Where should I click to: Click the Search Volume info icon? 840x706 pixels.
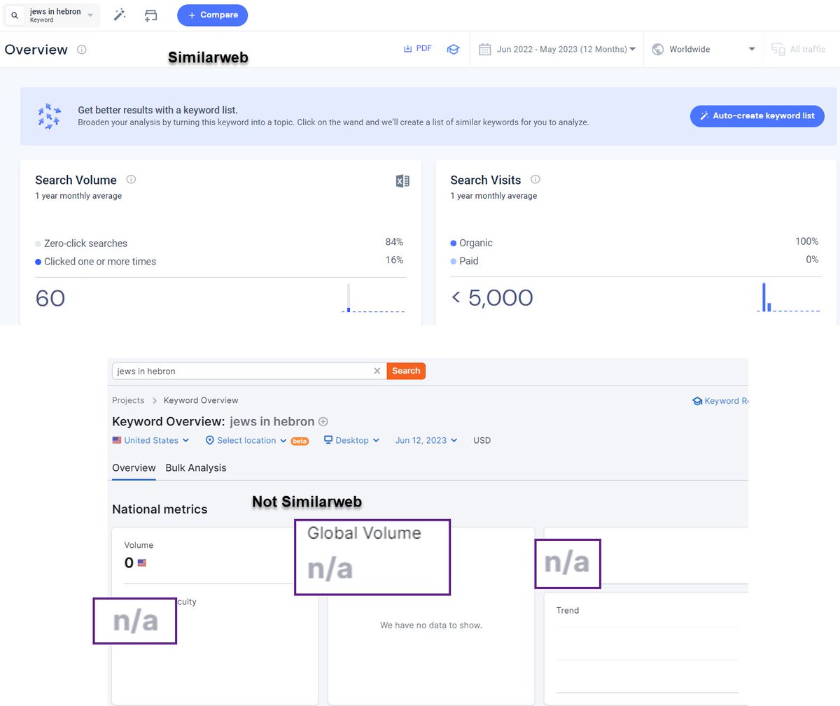pyautogui.click(x=131, y=179)
